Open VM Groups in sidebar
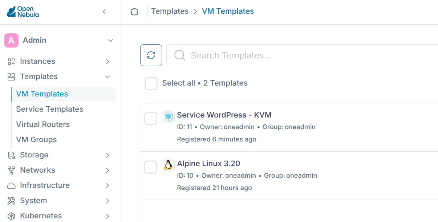This screenshot has height=222, width=438. pyautogui.click(x=36, y=140)
